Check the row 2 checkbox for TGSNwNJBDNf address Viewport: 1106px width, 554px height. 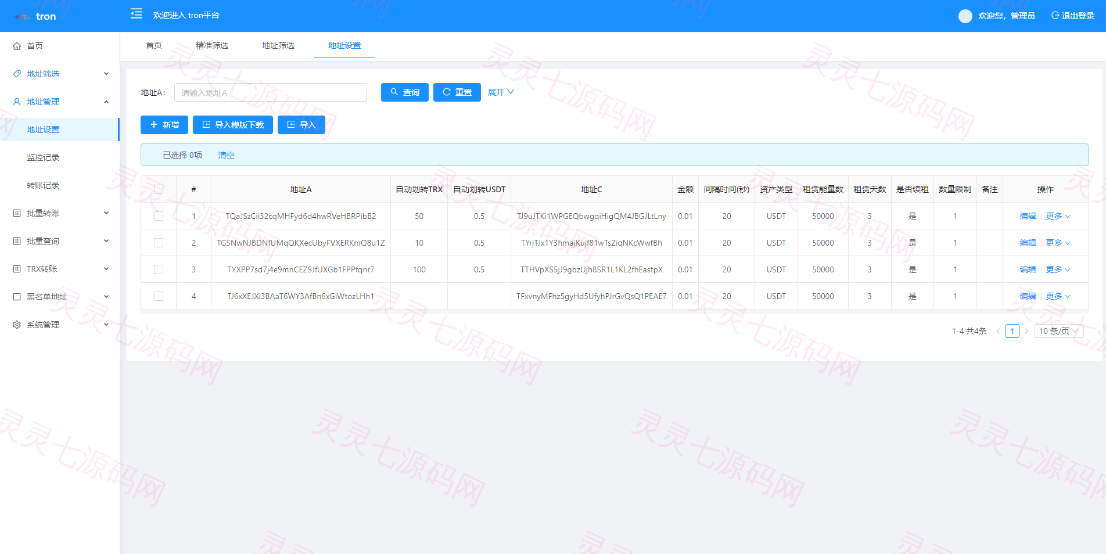tap(159, 243)
